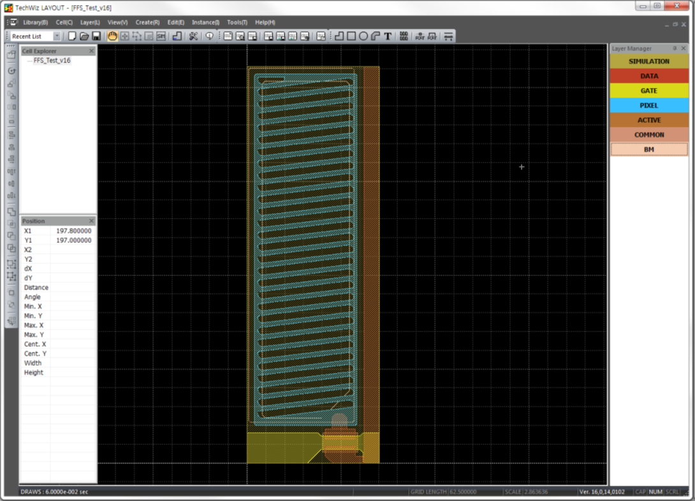This screenshot has height=501, width=695.
Task: Select the SIMULATION layer button
Action: [649, 62]
